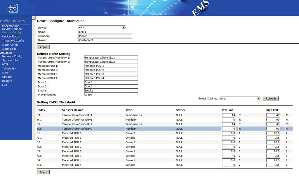Edit Door 2 name field
Viewport: 299px width, 182px height.
(x=111, y=86)
